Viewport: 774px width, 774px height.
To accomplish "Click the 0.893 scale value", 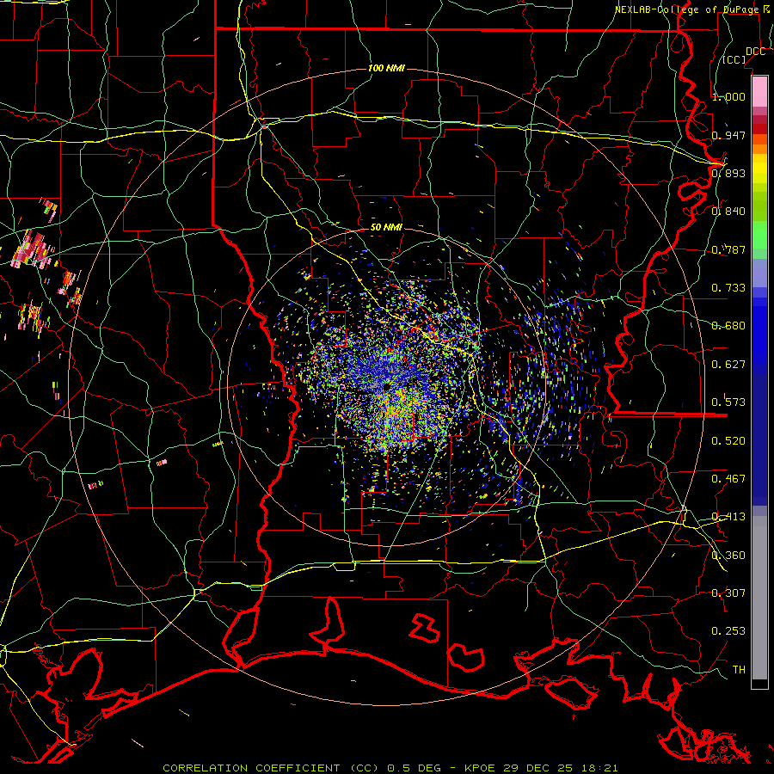I will (x=728, y=173).
